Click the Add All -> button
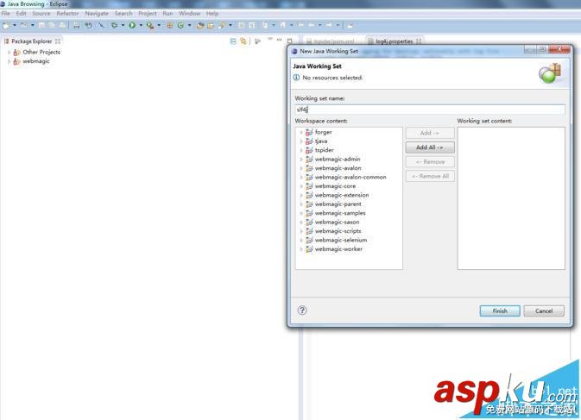Screen dimensions: 581x420 click(x=430, y=147)
